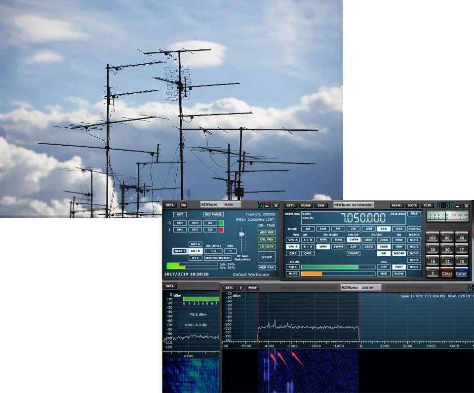474x393 pixels.
Task: Select DIGITAL mode
Action: coord(414,229)
